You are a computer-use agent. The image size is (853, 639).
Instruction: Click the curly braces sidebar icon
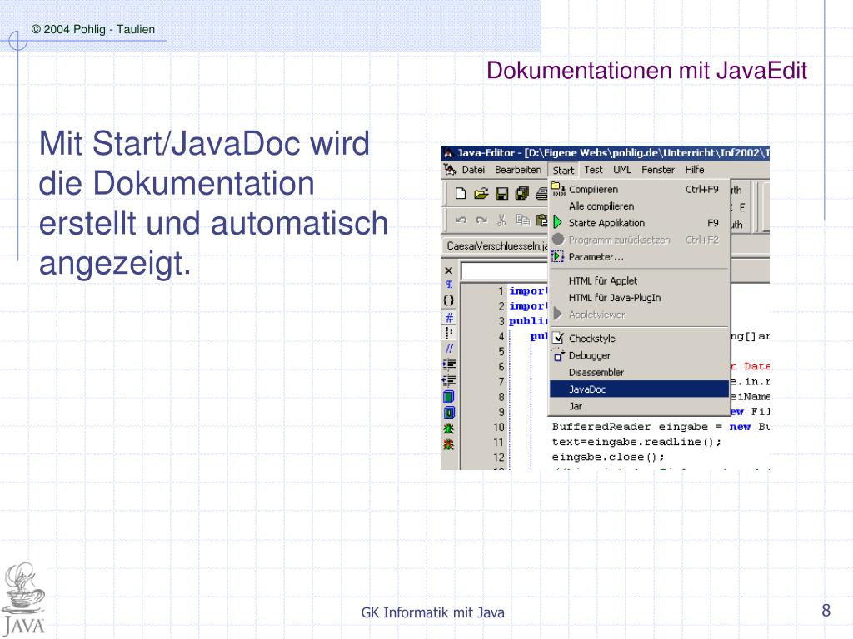[x=449, y=300]
